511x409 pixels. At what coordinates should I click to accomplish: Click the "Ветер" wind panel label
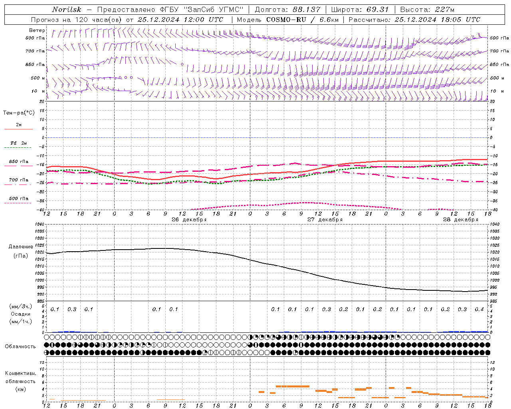click(37, 30)
